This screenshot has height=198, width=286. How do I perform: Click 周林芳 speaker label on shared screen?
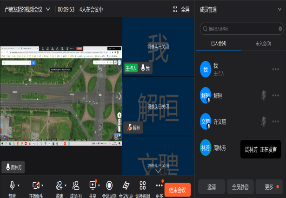[13, 167]
